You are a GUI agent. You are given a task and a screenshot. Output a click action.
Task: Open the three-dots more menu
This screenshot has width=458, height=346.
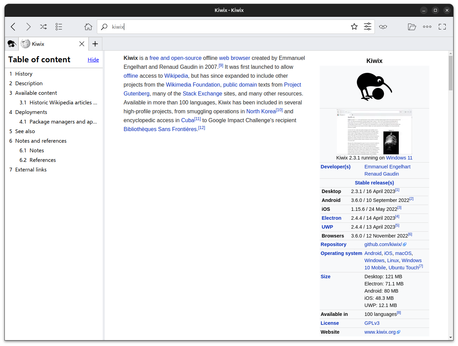pyautogui.click(x=427, y=27)
